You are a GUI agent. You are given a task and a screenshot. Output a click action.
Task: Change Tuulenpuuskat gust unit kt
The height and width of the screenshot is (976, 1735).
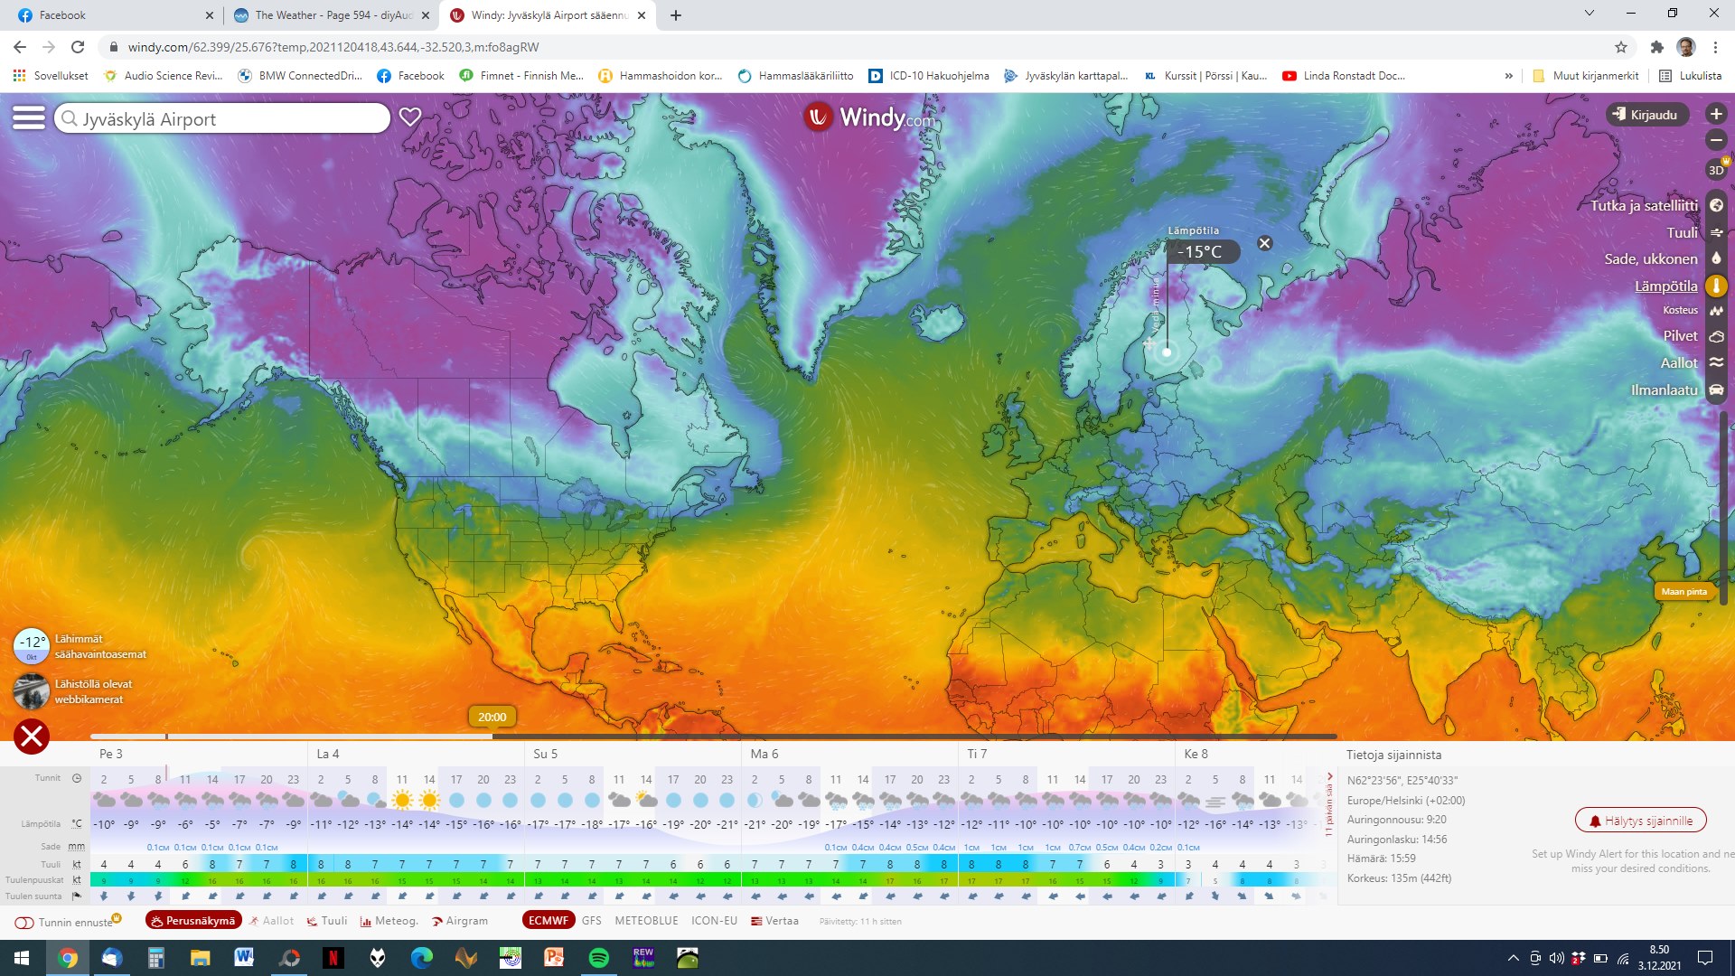(77, 879)
